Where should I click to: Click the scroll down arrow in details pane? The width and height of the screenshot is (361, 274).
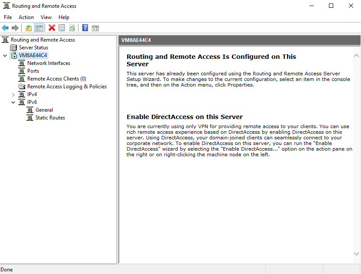click(x=356, y=254)
